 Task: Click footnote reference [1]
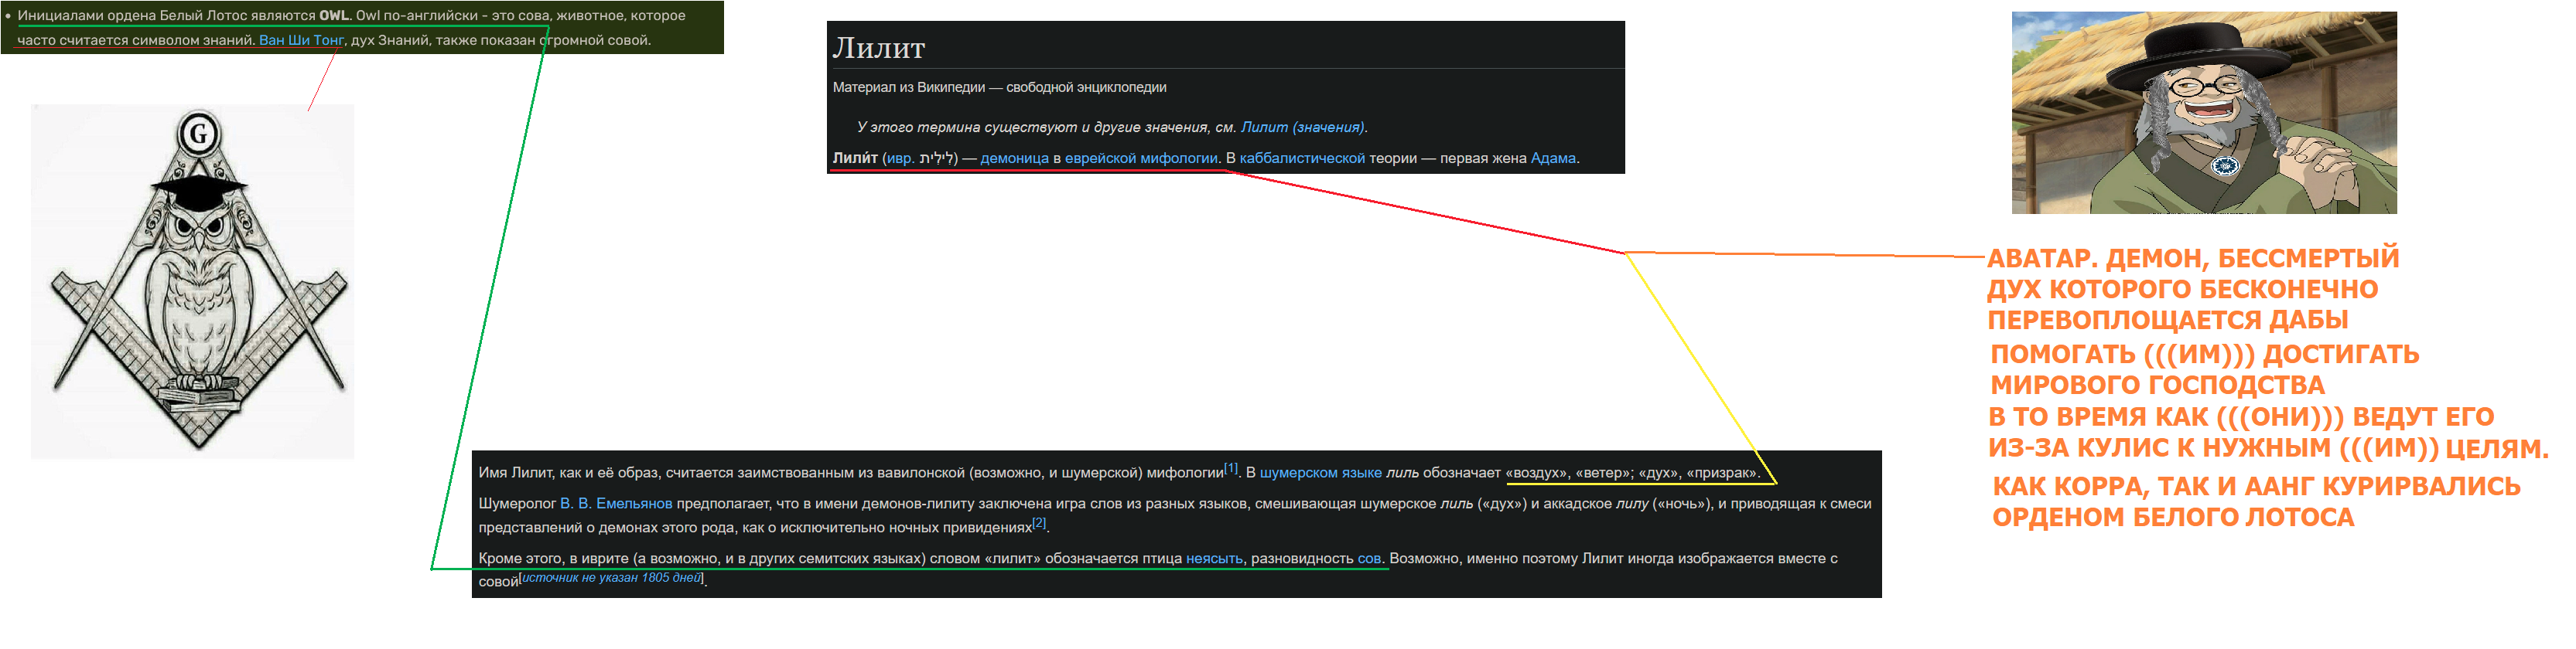click(x=1231, y=467)
